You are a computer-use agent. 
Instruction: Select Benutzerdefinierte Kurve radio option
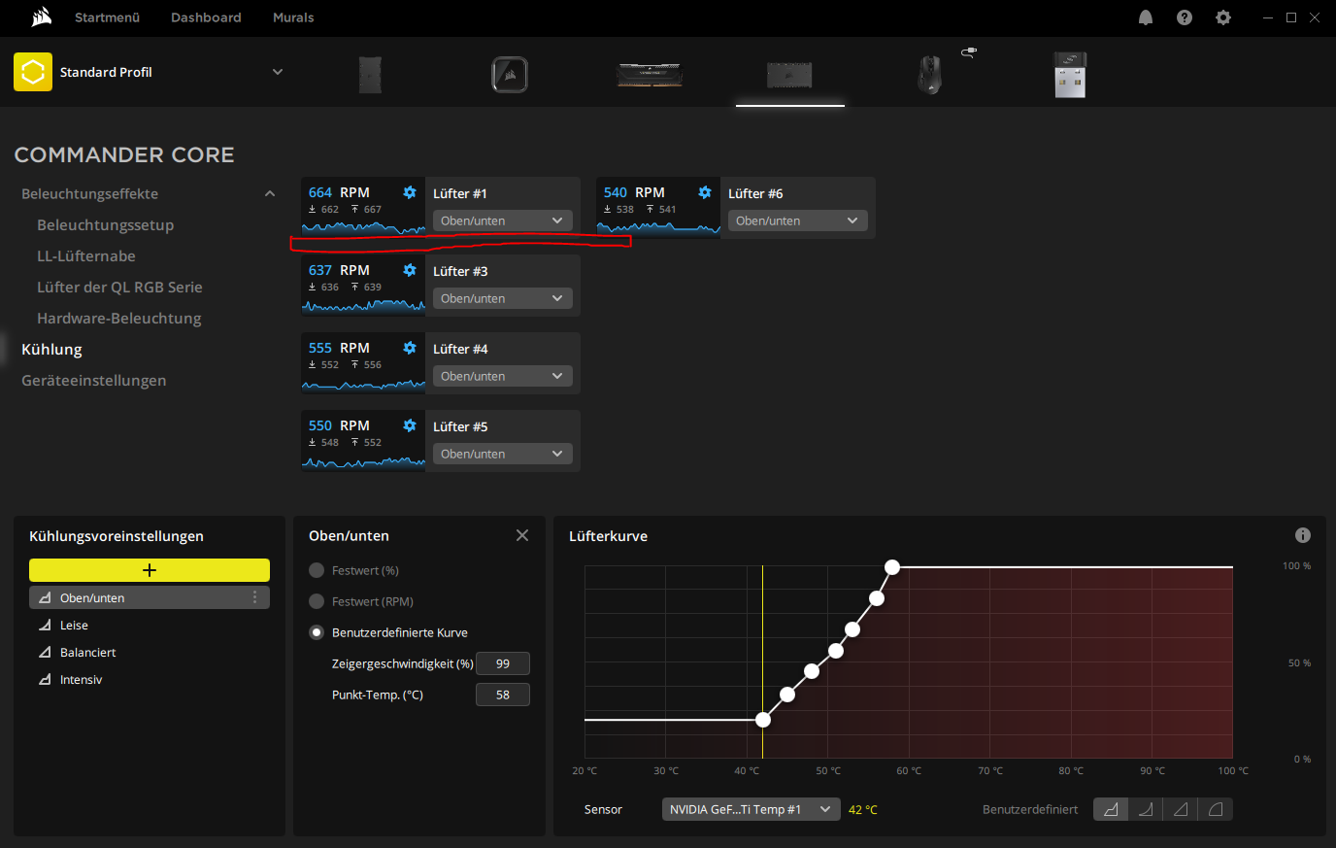[x=317, y=632]
